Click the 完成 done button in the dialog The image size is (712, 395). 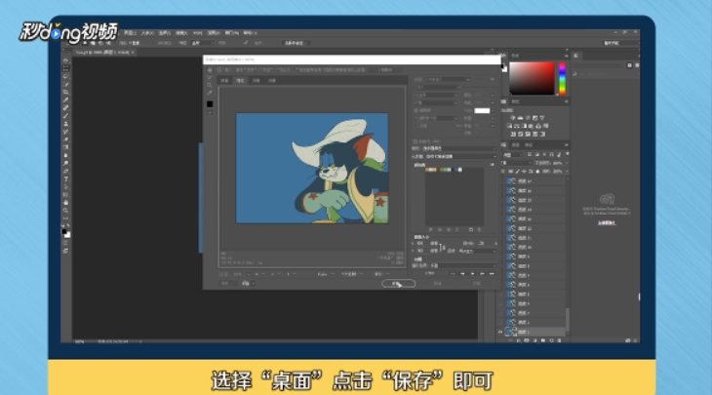tap(477, 283)
